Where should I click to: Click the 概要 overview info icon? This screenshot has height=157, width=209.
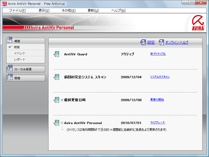click(10, 40)
